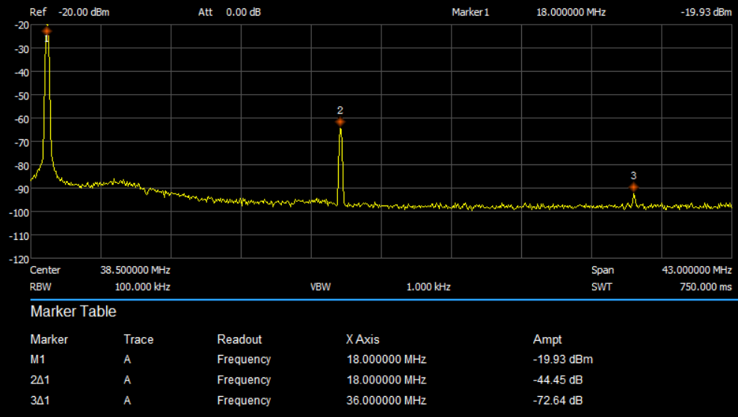
Task: Click the marker 1 diamond on the peak
Action: point(47,31)
